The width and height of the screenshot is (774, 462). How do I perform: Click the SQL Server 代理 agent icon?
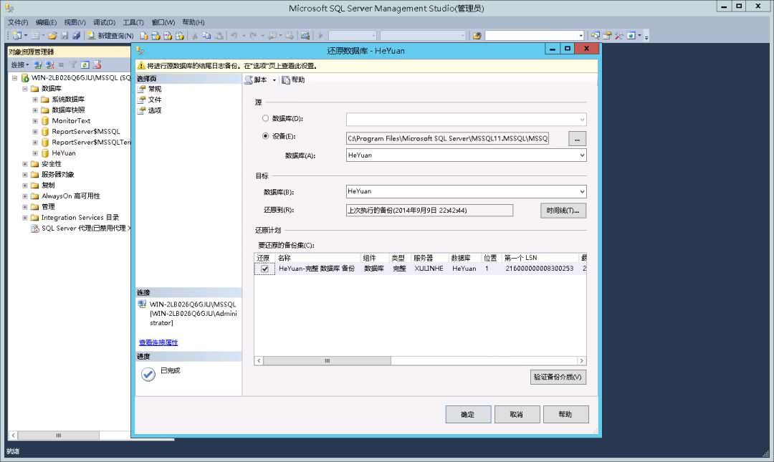[35, 228]
